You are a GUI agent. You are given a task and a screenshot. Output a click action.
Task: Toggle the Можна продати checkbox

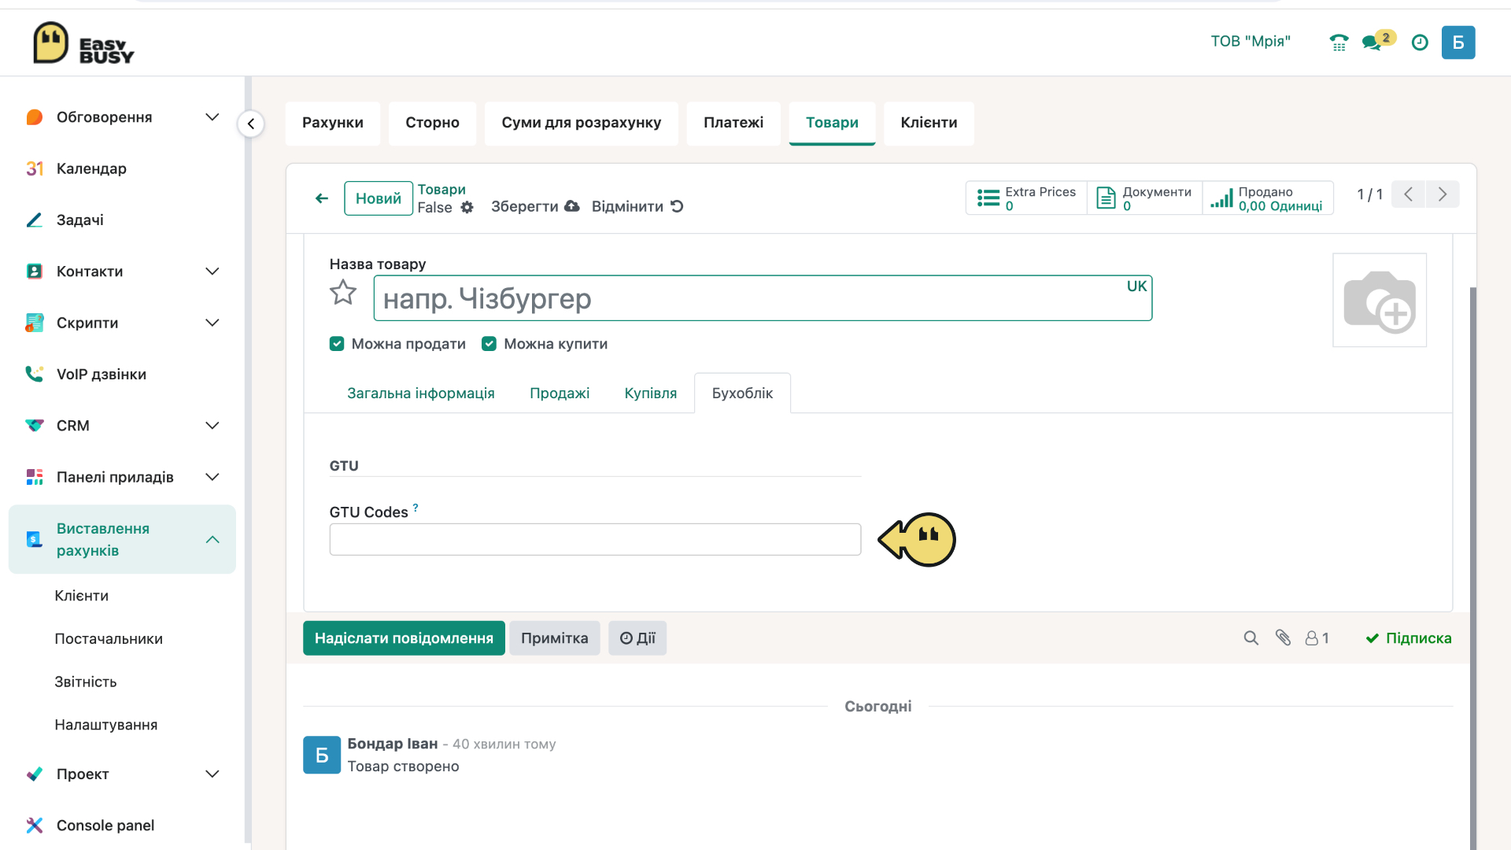(x=337, y=344)
